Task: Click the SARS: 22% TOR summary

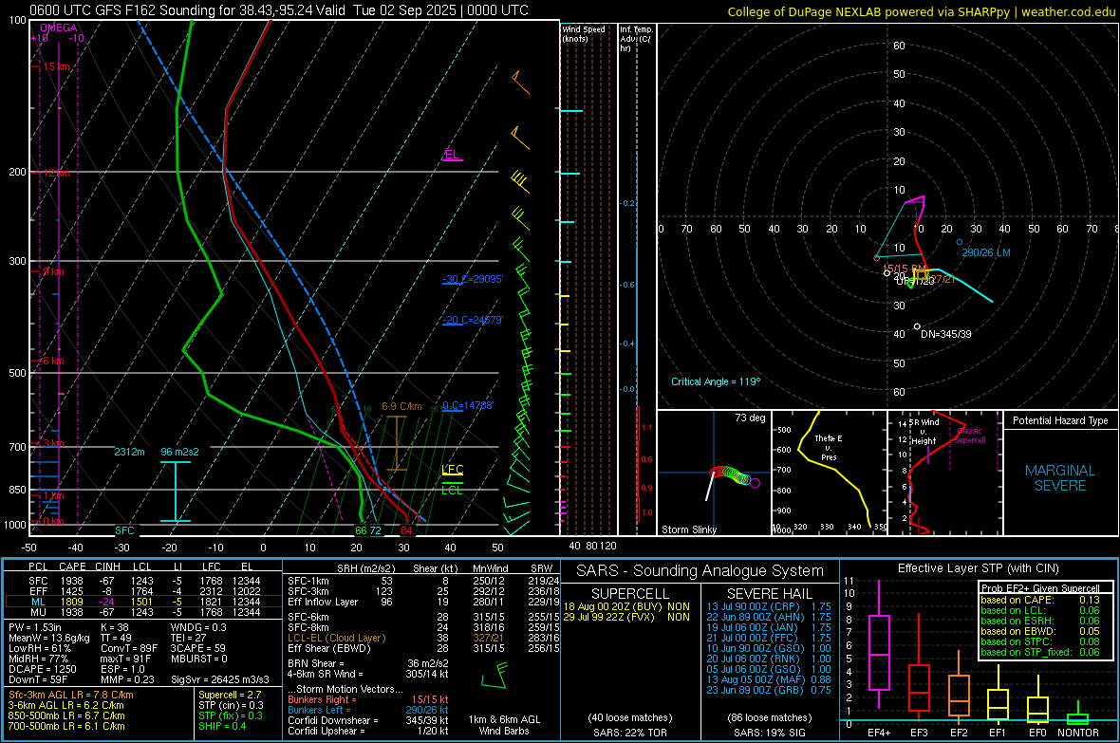Action: pyautogui.click(x=629, y=733)
